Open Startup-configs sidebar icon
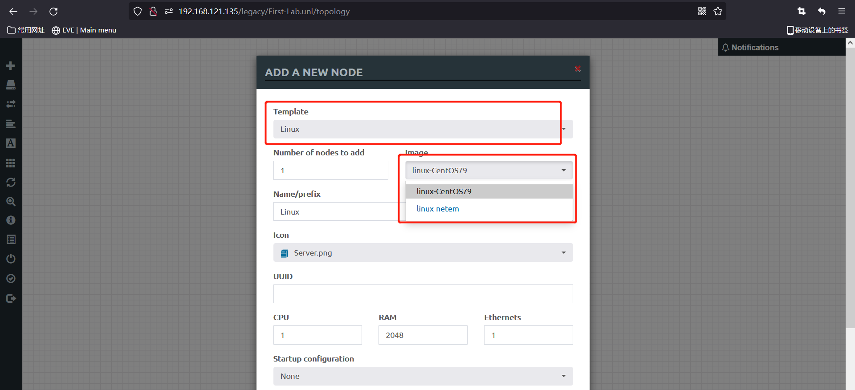The height and width of the screenshot is (390, 855). click(x=11, y=124)
